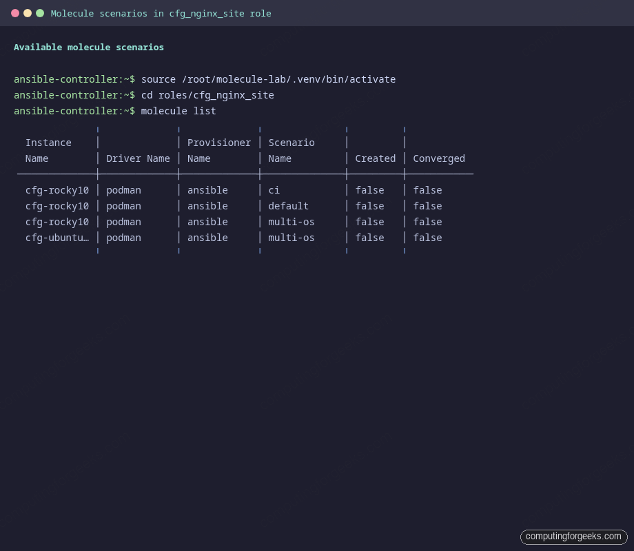Click the red traffic light window control
The image size is (634, 551).
click(14, 12)
